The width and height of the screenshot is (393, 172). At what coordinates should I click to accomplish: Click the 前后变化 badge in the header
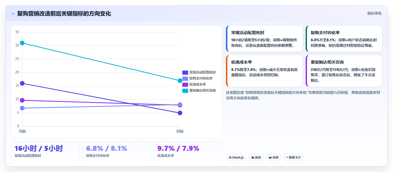(375, 13)
